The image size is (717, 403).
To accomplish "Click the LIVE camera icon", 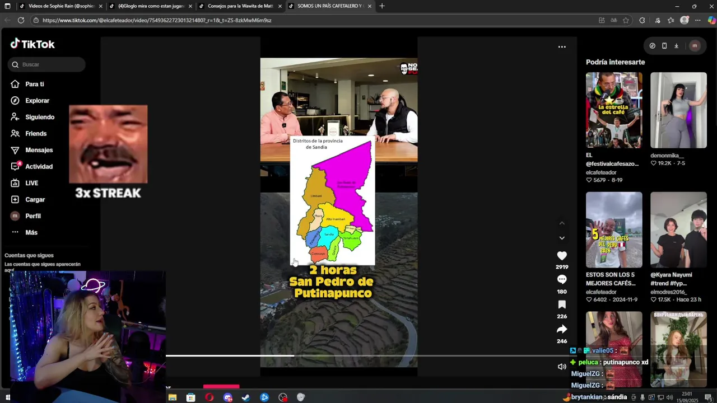I will tap(15, 183).
